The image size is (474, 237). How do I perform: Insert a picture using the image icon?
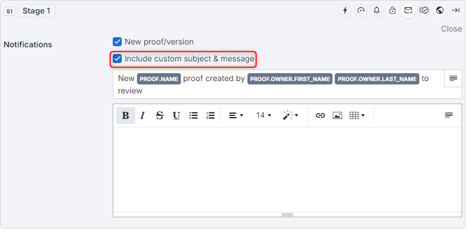(337, 115)
